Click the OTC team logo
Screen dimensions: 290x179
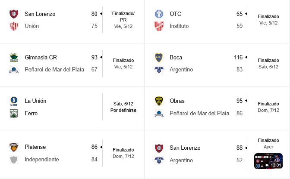tap(159, 14)
